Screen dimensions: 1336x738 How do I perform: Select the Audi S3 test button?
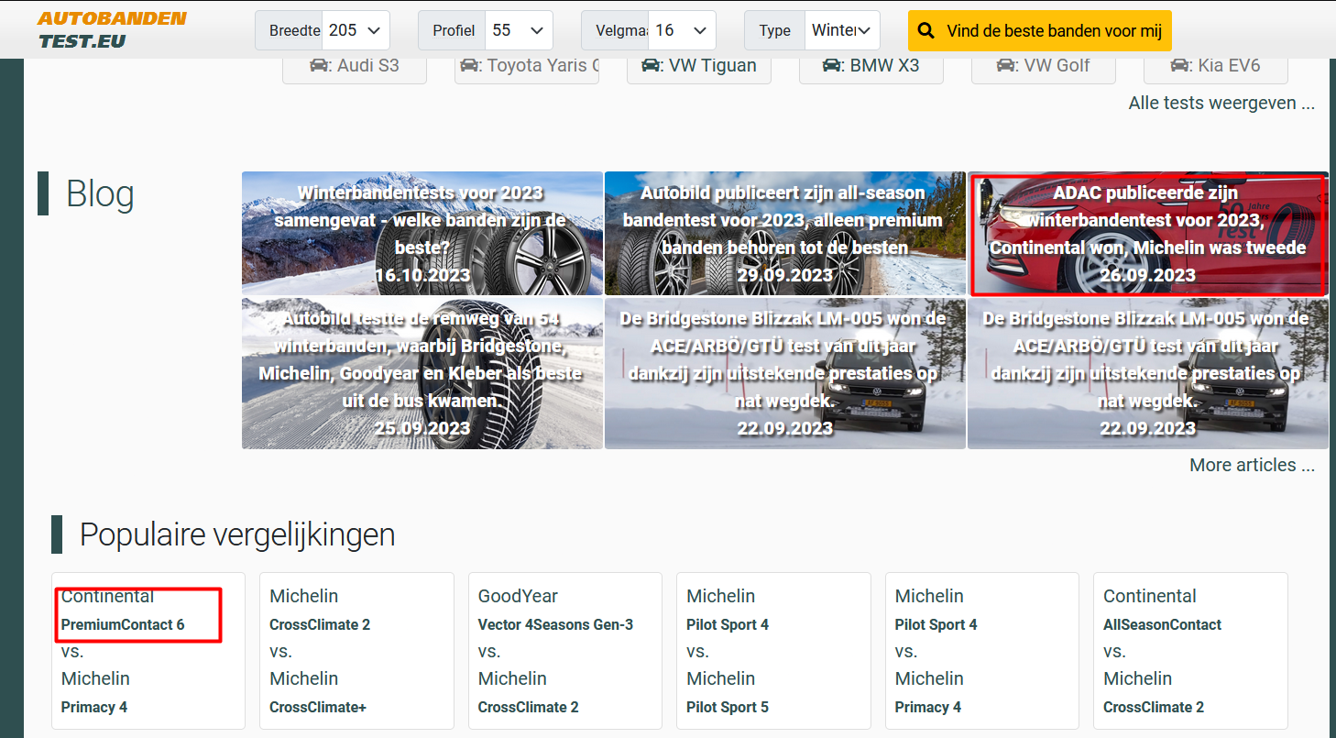355,70
